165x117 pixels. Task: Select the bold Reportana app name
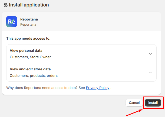[x=29, y=19]
